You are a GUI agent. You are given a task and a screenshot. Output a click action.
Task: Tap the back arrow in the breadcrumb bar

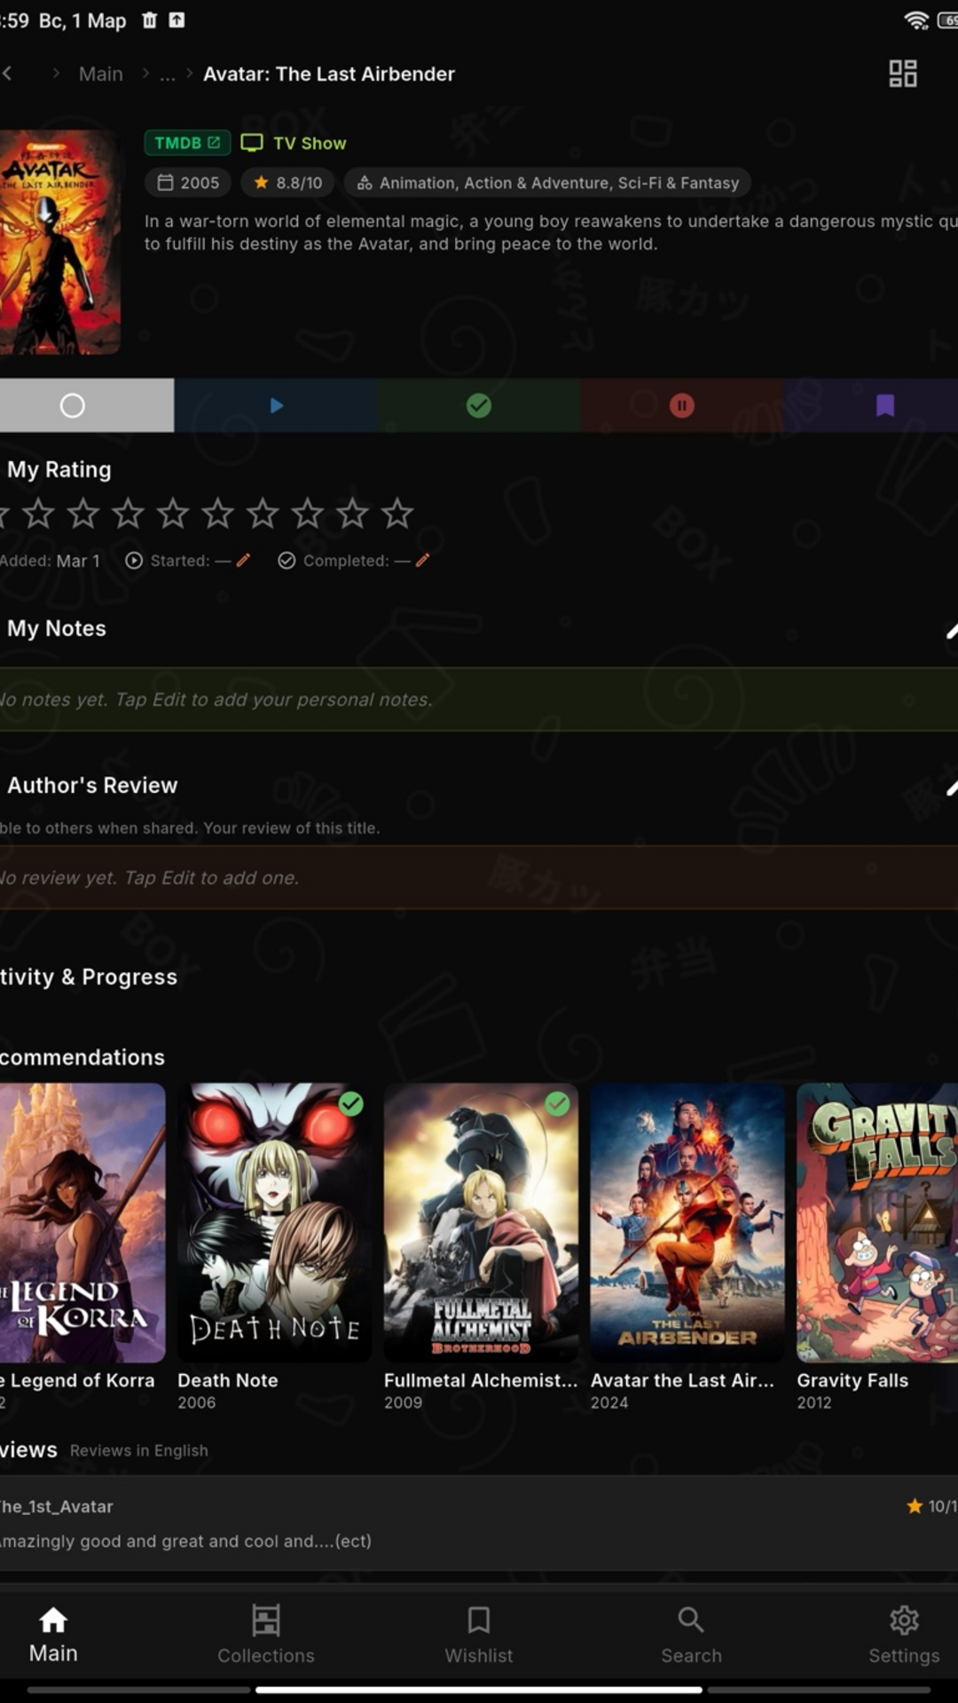point(8,74)
